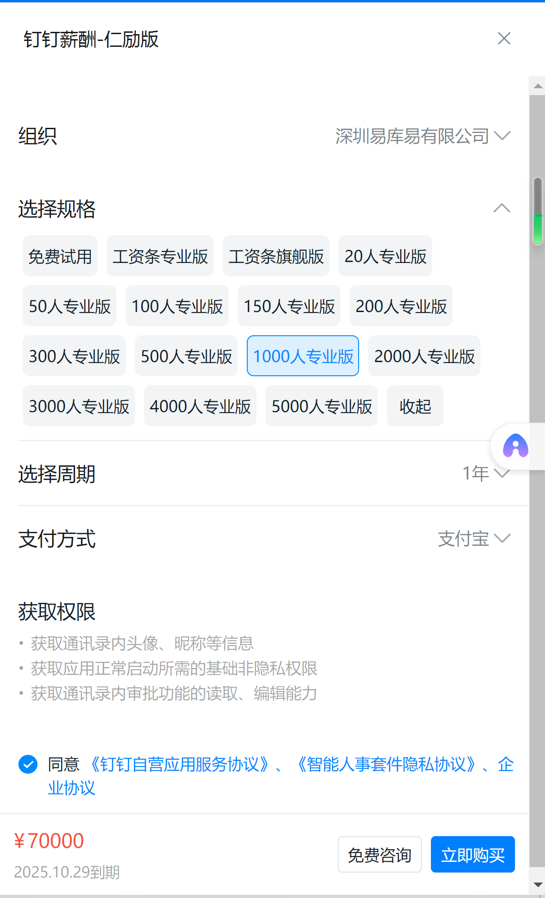The height and width of the screenshot is (898, 545).
Task: Open 《智能人事套件隐私协议》 link
Action: point(386,764)
